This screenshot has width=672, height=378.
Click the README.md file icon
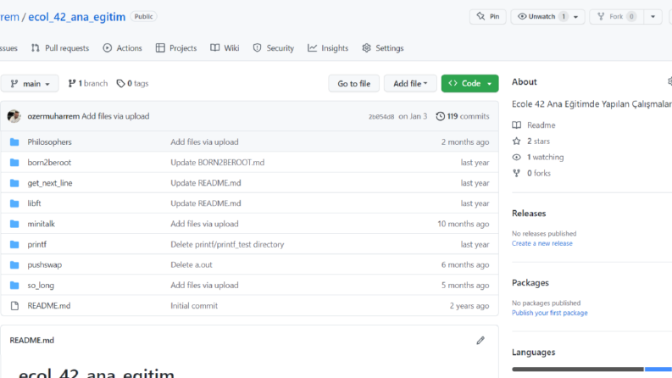pyautogui.click(x=14, y=306)
